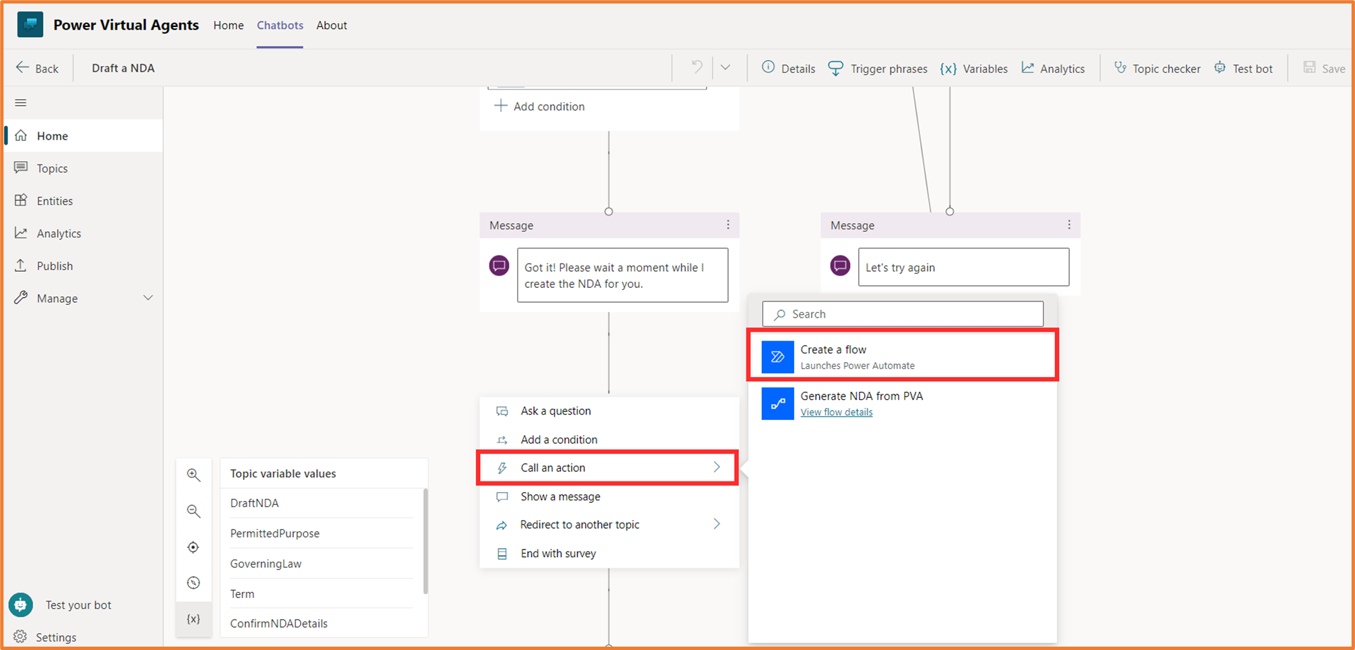The height and width of the screenshot is (650, 1355).
Task: Open the Entities section in sidebar
Action: point(54,200)
